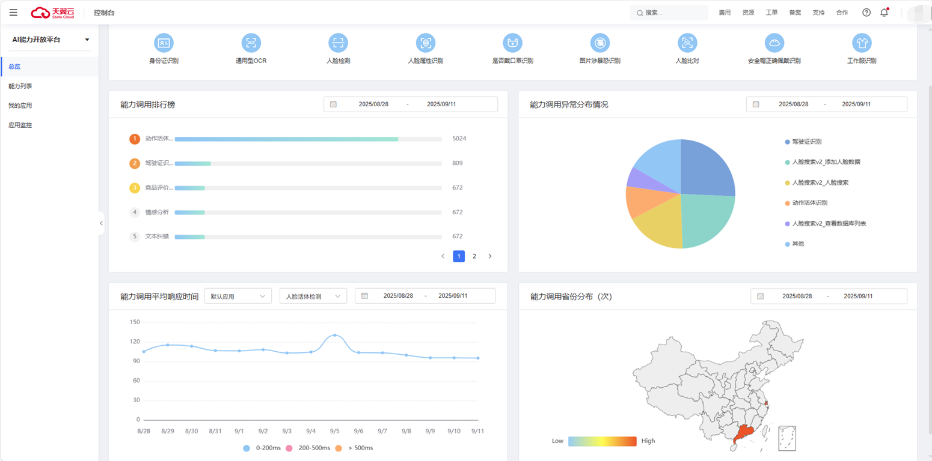Open the hamburger navigation menu
932x461 pixels.
click(x=13, y=12)
